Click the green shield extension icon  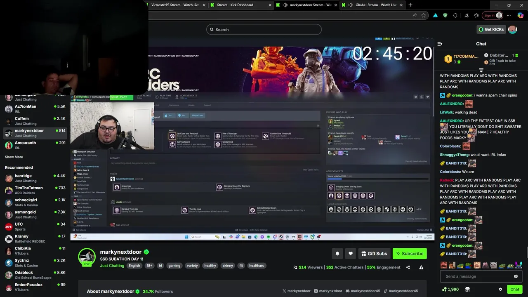(445, 16)
